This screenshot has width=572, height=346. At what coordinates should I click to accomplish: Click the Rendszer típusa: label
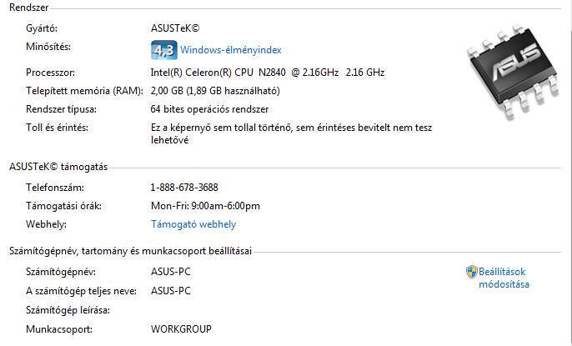coord(62,109)
